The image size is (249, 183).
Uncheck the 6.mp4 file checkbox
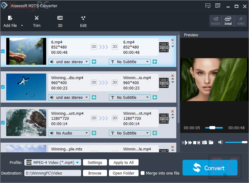tap(3, 51)
